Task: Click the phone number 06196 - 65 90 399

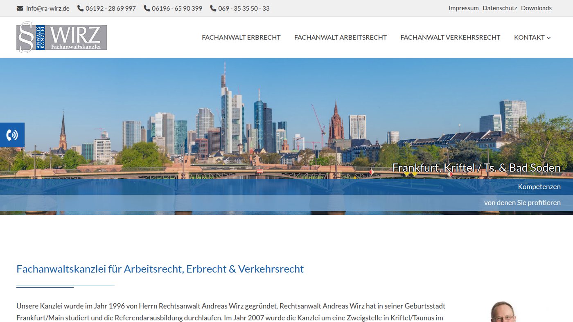Action: point(177,8)
